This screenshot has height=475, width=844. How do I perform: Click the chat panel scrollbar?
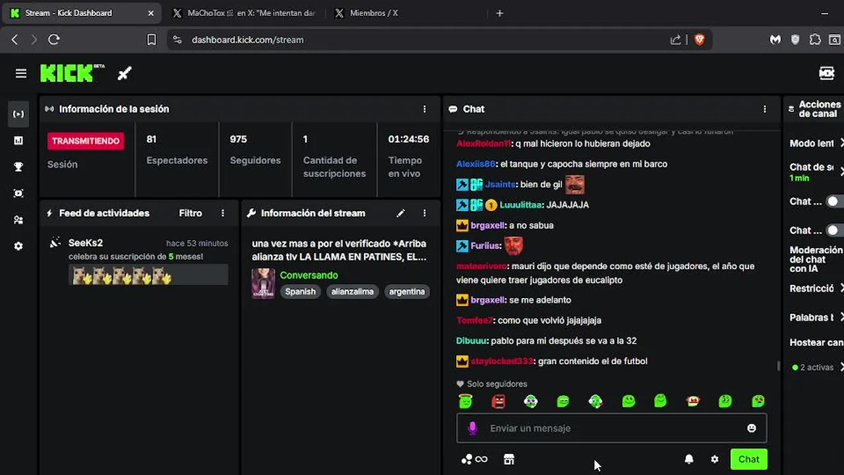click(779, 366)
